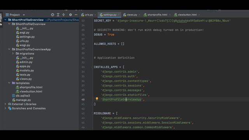This screenshot has height=140, width=249.
Task: Hide the Project panel with minus icon
Action: [76, 15]
